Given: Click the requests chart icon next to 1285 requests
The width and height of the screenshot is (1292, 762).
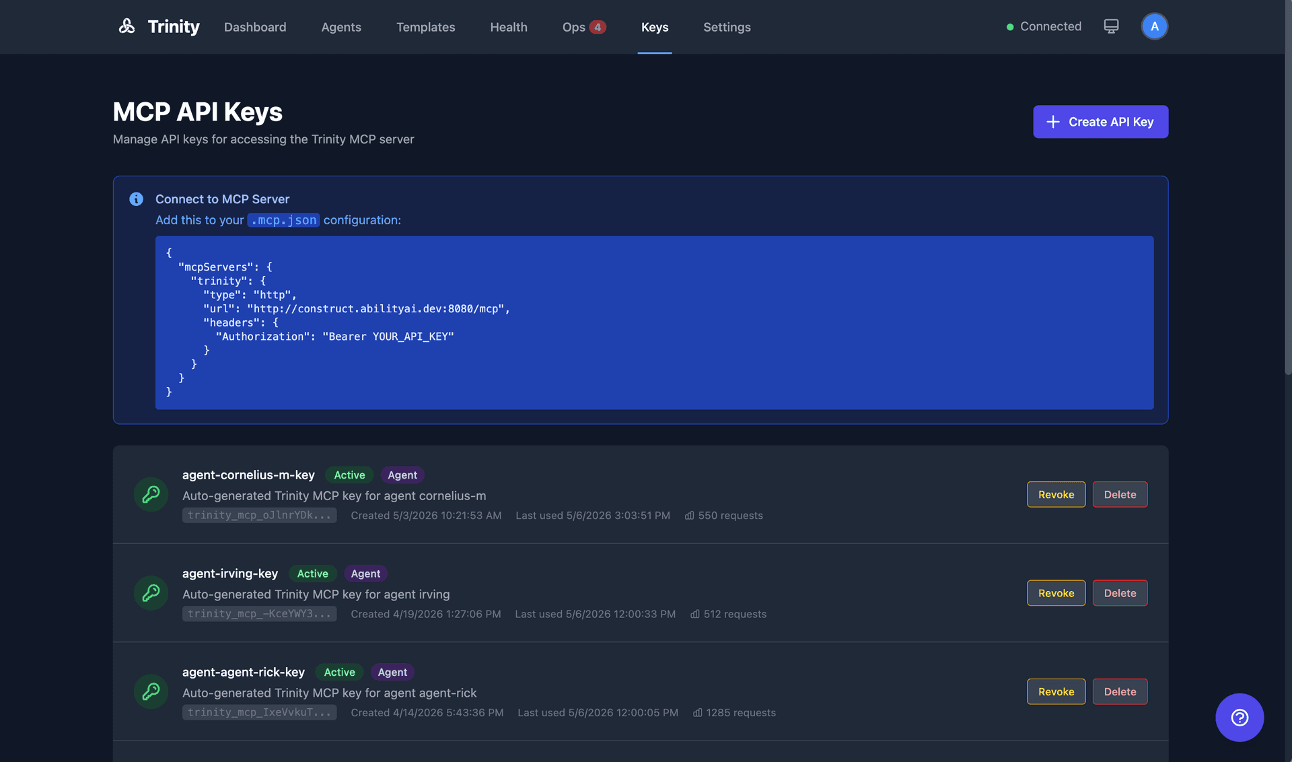Looking at the screenshot, I should point(698,713).
